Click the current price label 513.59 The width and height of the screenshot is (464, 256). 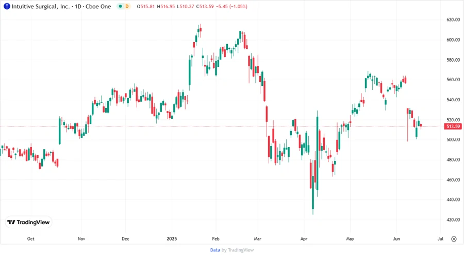tap(453, 126)
